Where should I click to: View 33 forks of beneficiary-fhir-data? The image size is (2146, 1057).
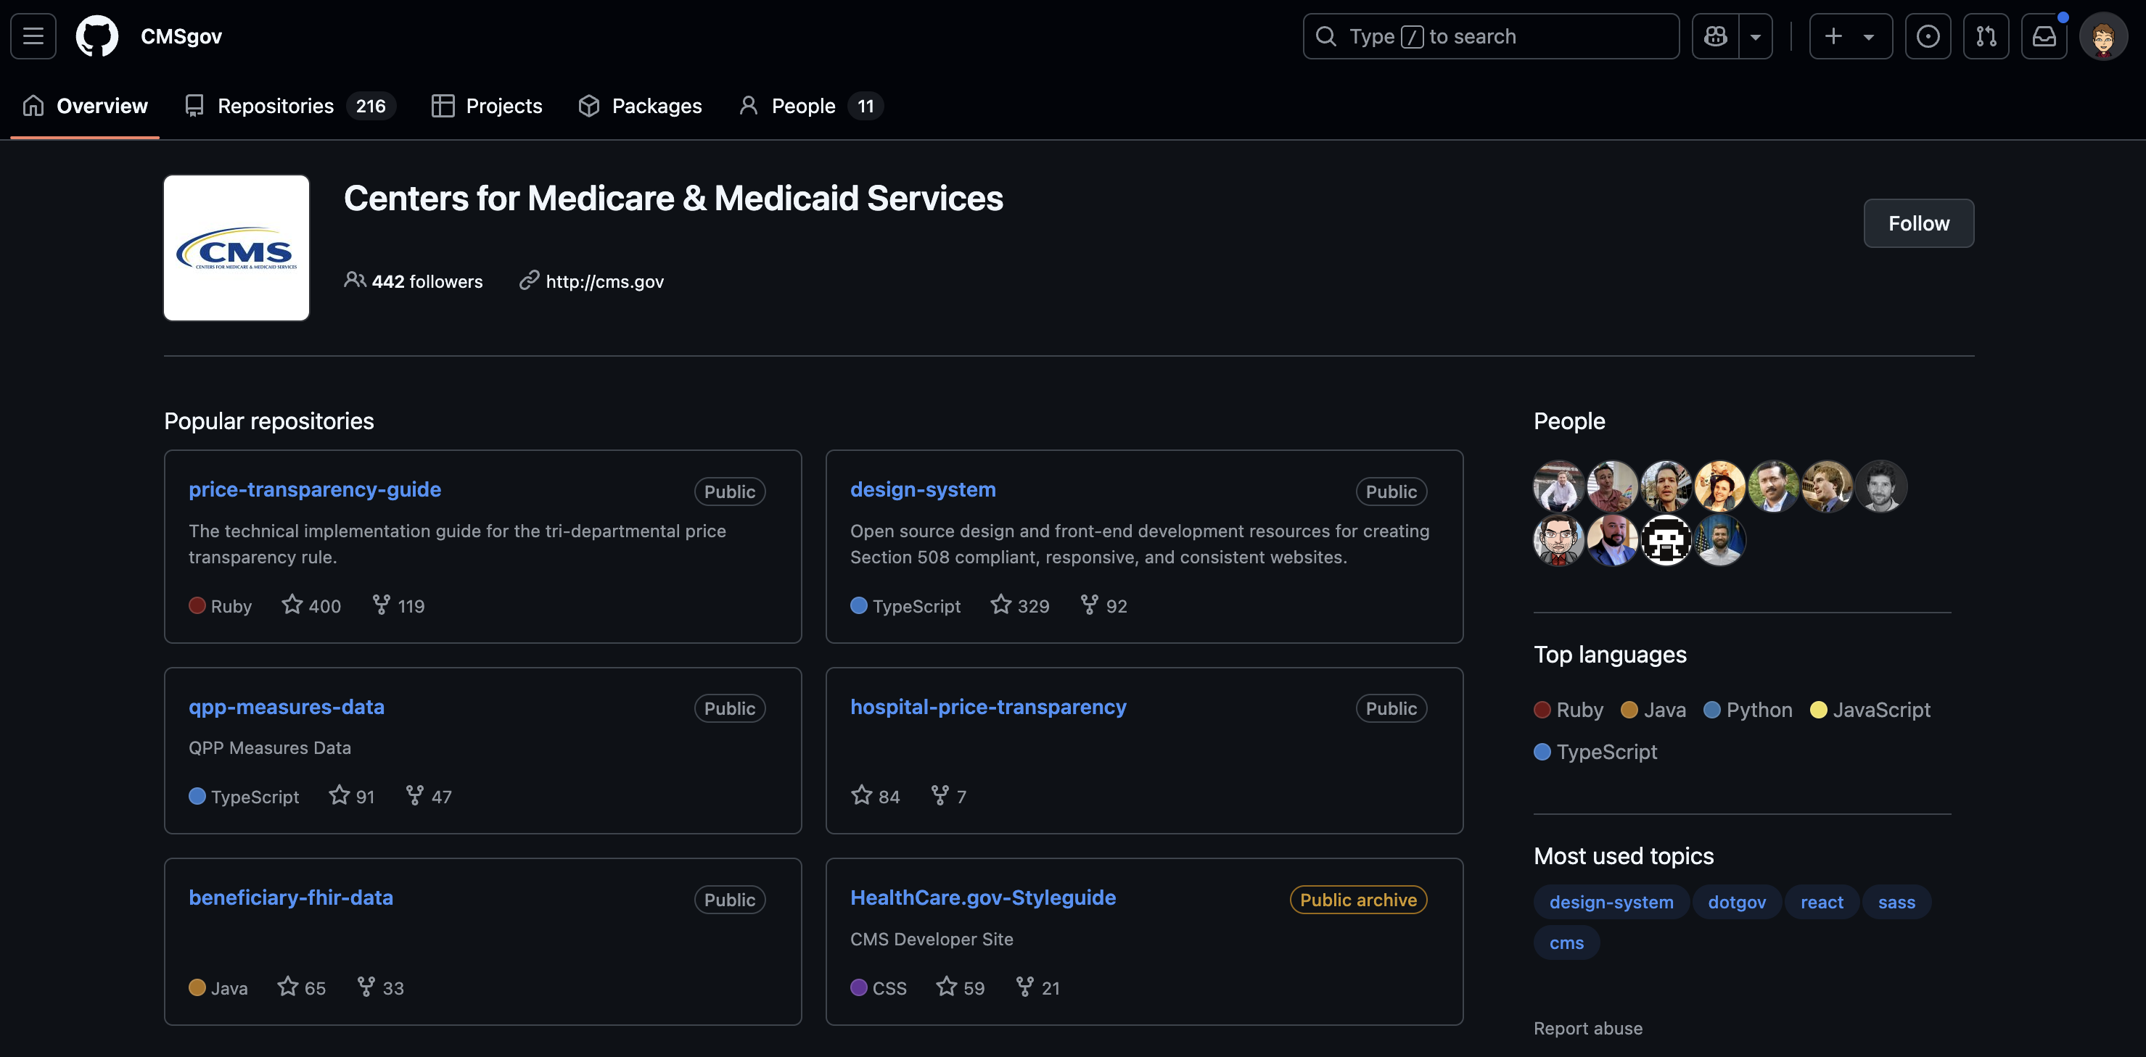tap(380, 987)
